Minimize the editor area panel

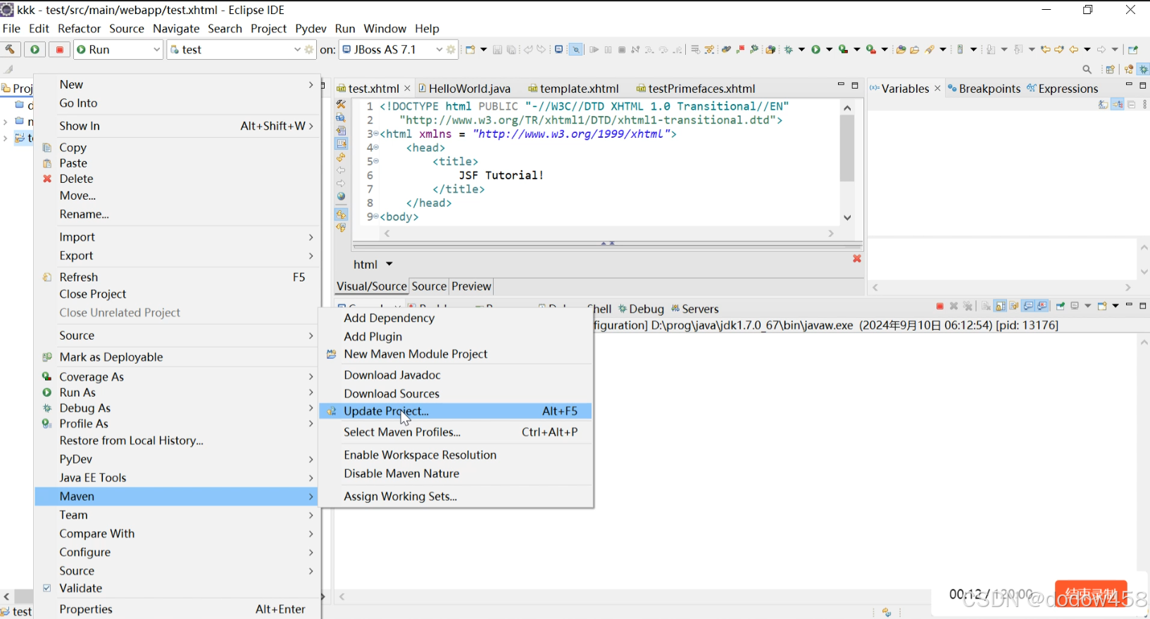pos(841,85)
